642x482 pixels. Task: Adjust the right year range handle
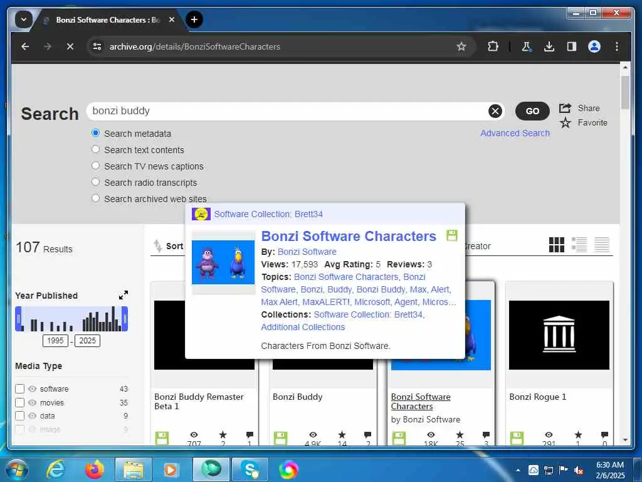pos(125,318)
